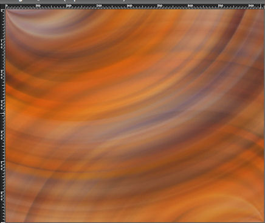Click the ruler origin corner box
The height and width of the screenshot is (223, 265).
(x=2, y=7)
